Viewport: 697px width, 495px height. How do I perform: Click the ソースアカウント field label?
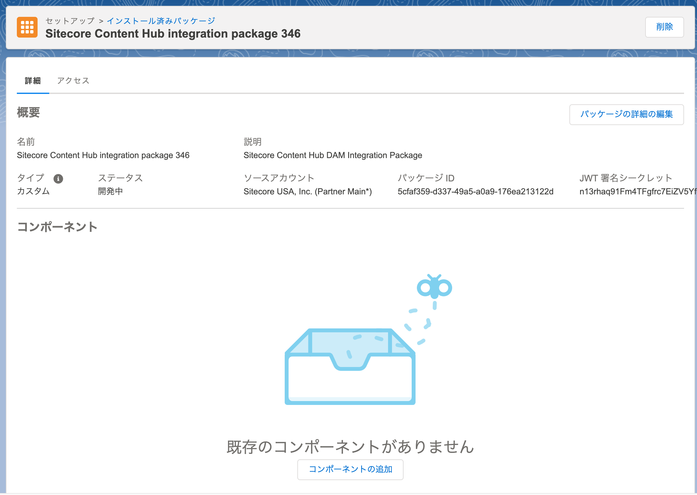point(279,178)
